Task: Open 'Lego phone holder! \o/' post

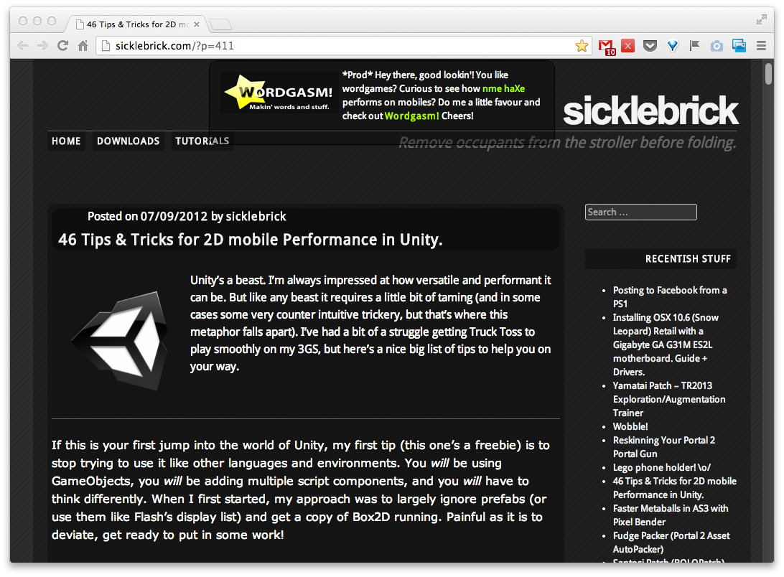Action: [661, 467]
